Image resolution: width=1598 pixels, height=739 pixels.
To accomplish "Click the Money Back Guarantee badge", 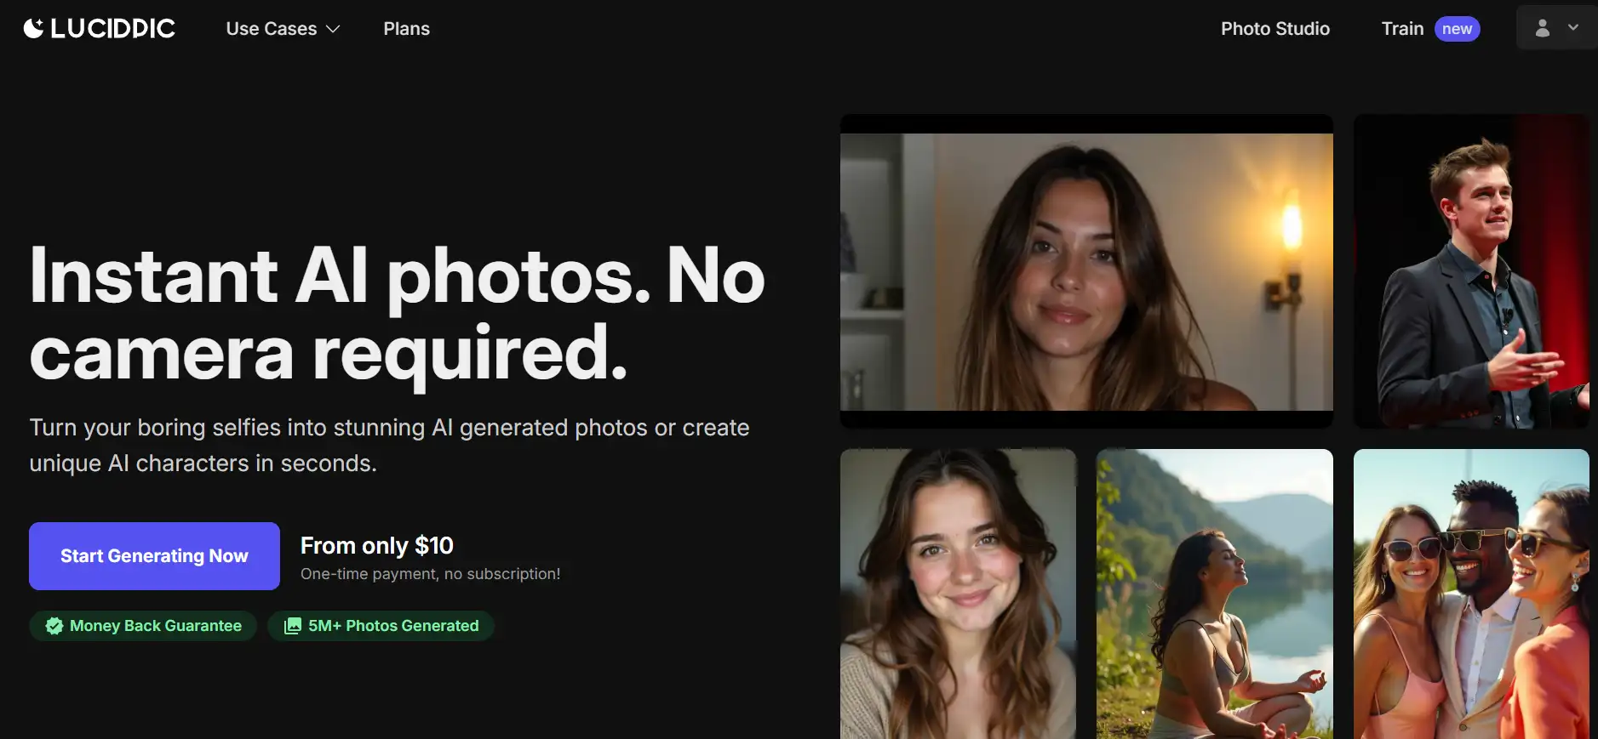I will point(143,626).
